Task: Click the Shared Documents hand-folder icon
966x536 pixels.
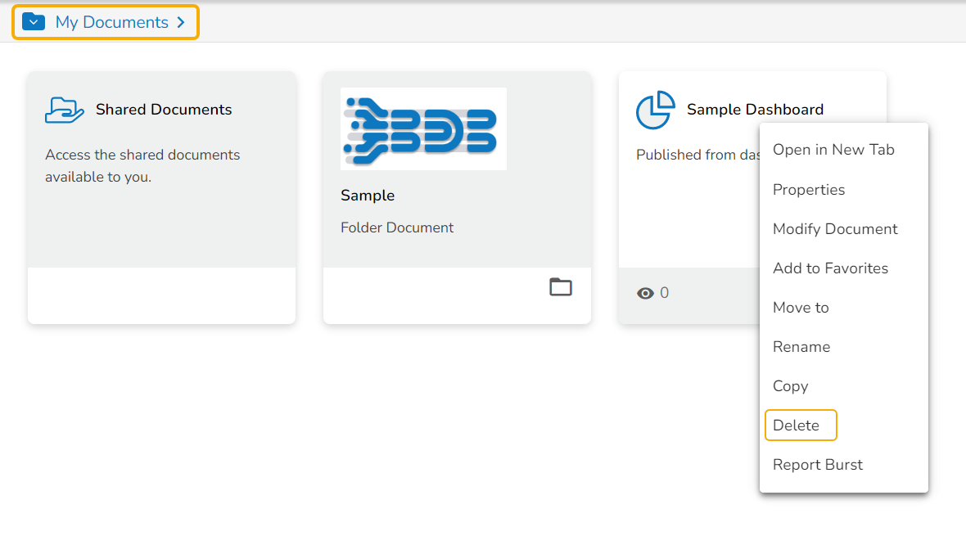Action: [x=64, y=110]
